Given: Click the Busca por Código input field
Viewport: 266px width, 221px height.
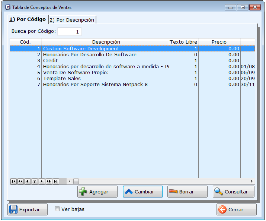Looking at the screenshot, I should pos(70,32).
